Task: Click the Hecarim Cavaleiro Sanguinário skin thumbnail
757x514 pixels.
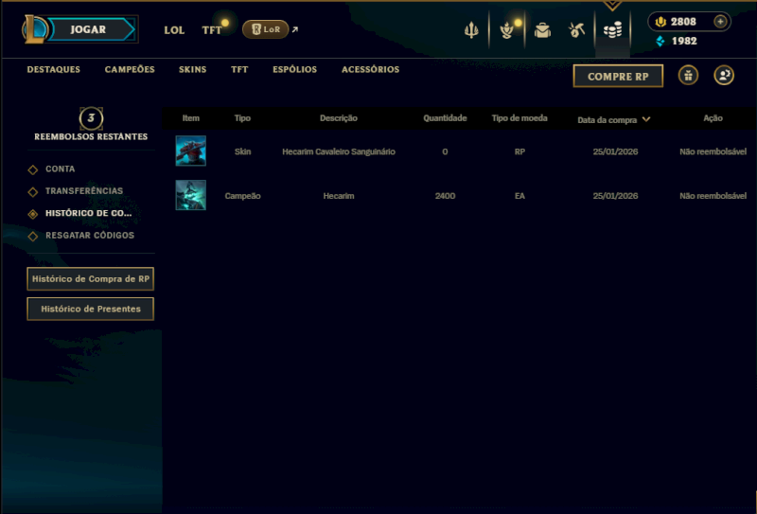Action: click(191, 151)
